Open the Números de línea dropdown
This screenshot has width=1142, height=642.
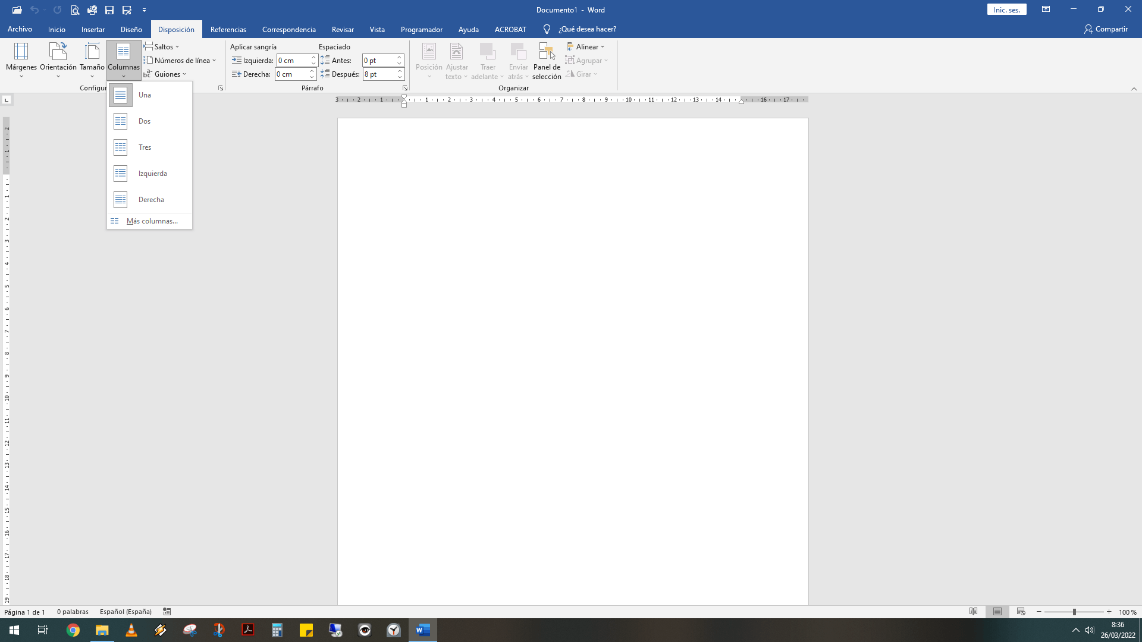click(180, 60)
